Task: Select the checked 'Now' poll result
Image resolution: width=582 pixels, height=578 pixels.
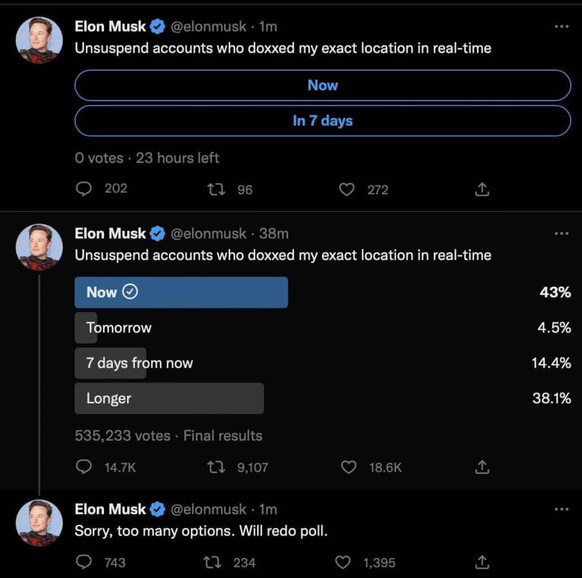Action: coord(181,292)
